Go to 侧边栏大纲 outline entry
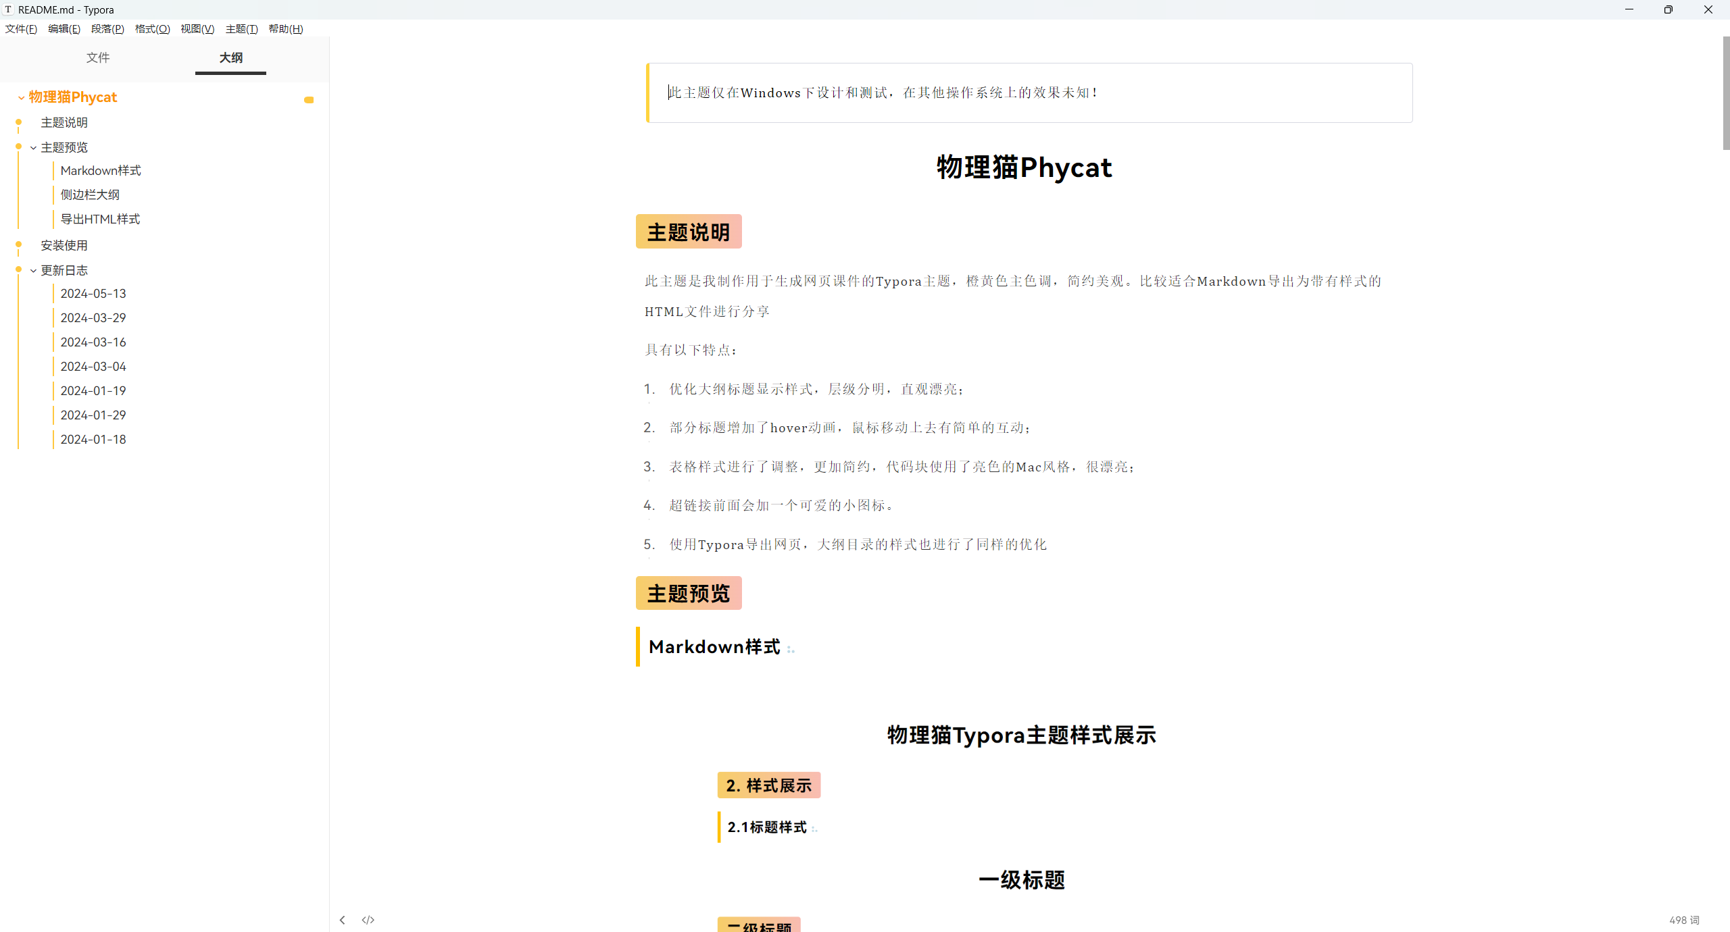 tap(90, 195)
